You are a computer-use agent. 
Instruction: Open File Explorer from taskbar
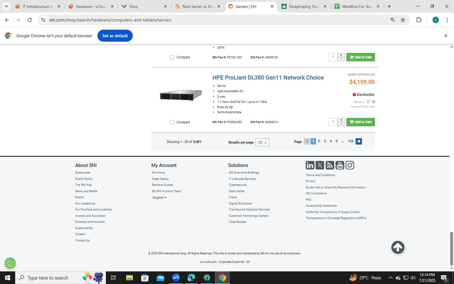click(130, 278)
